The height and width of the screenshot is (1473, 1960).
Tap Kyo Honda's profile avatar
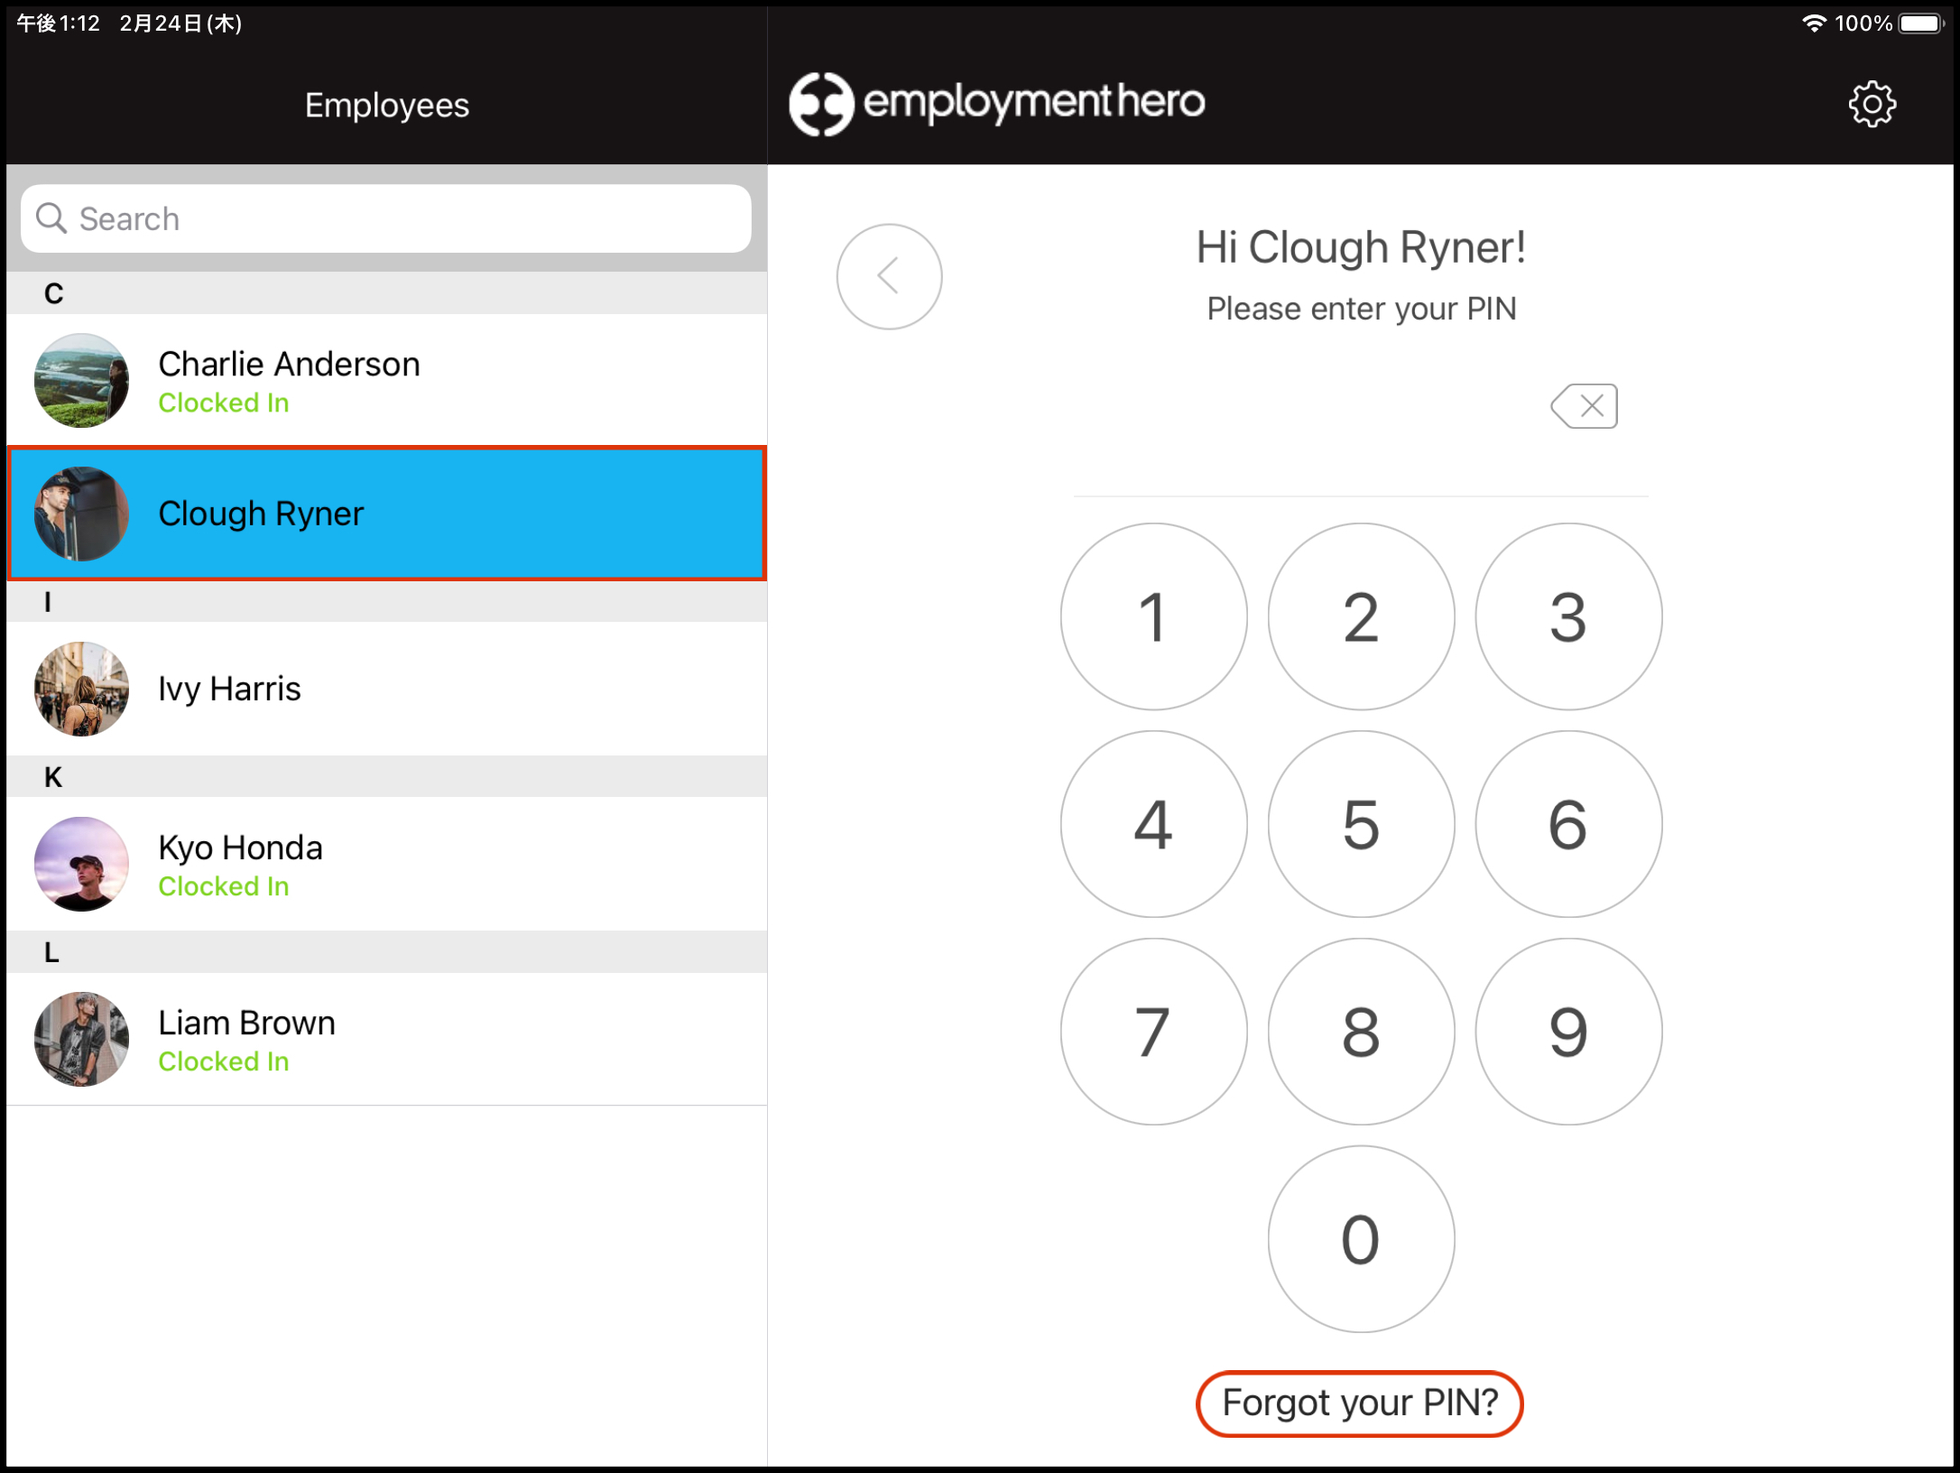coord(81,864)
